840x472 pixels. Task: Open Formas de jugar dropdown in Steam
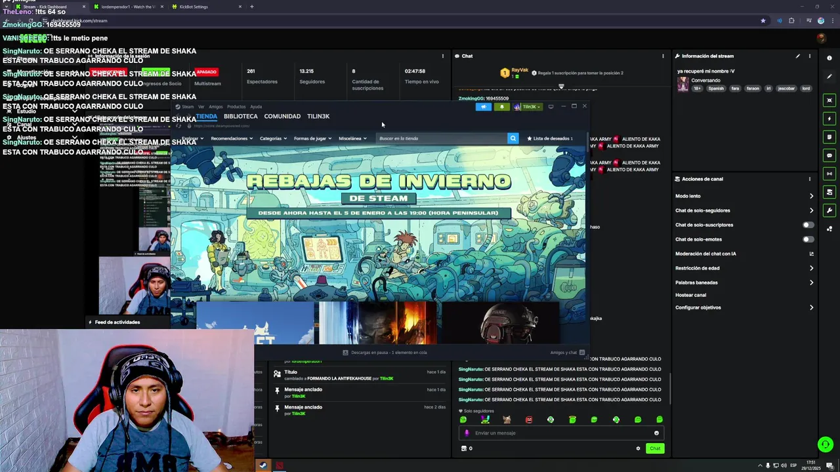click(x=312, y=138)
